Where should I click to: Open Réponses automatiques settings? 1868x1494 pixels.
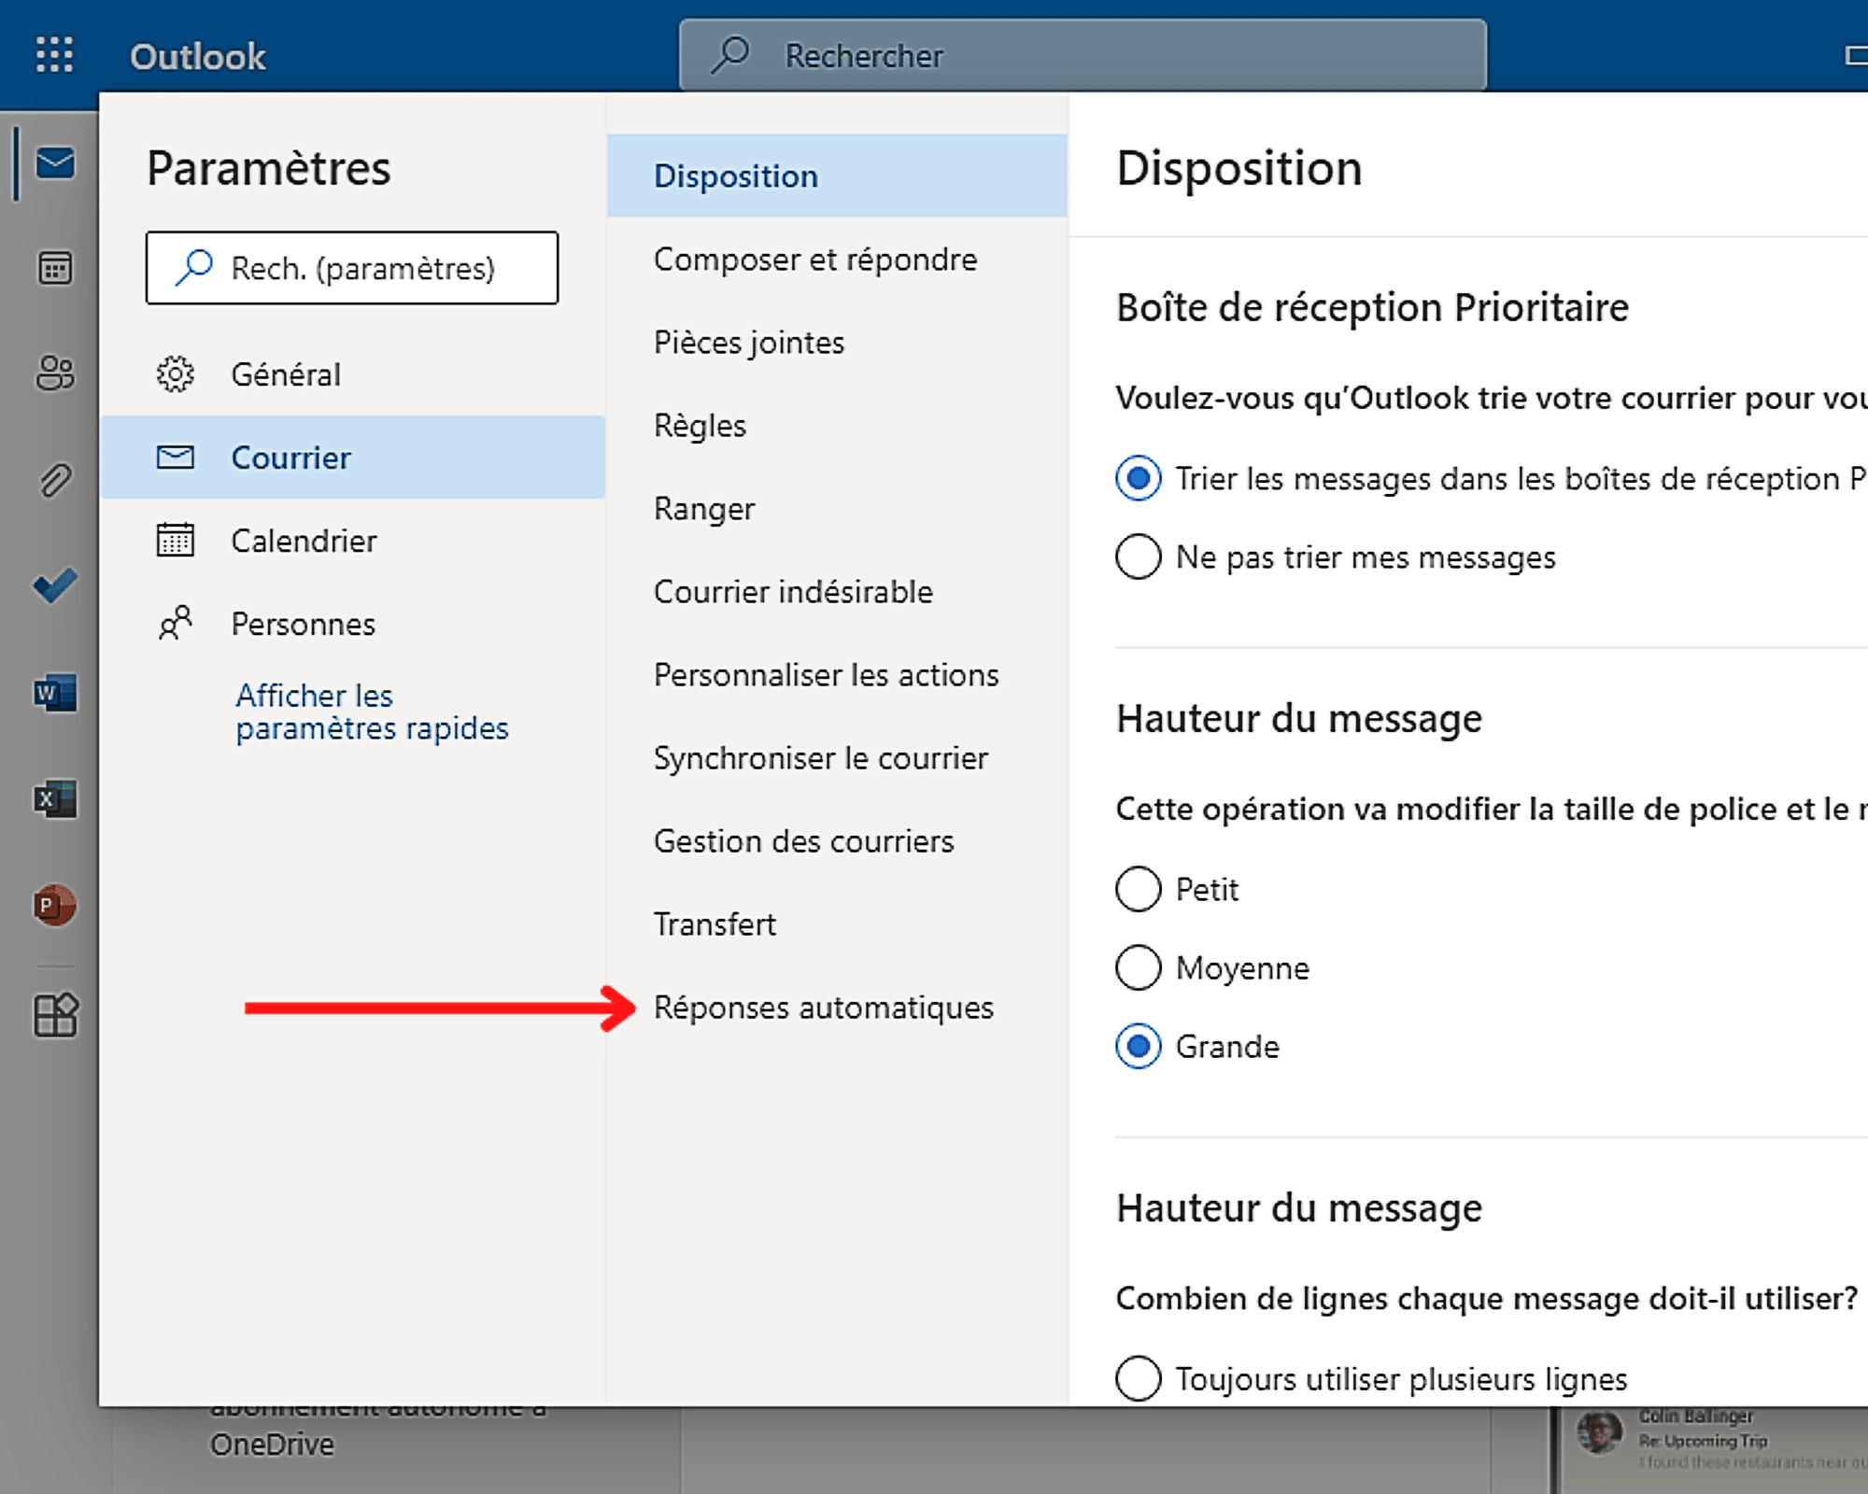click(x=837, y=1007)
